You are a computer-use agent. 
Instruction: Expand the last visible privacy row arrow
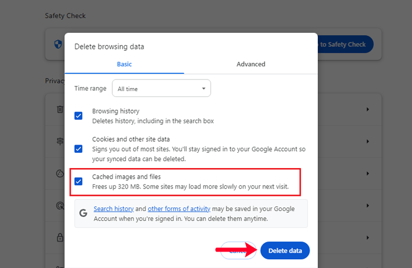(x=368, y=238)
